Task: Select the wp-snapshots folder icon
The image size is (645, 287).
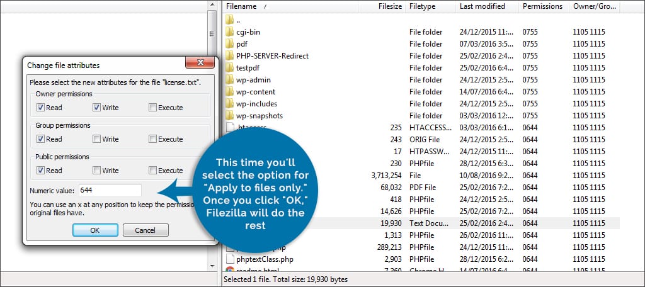Action: pos(229,115)
